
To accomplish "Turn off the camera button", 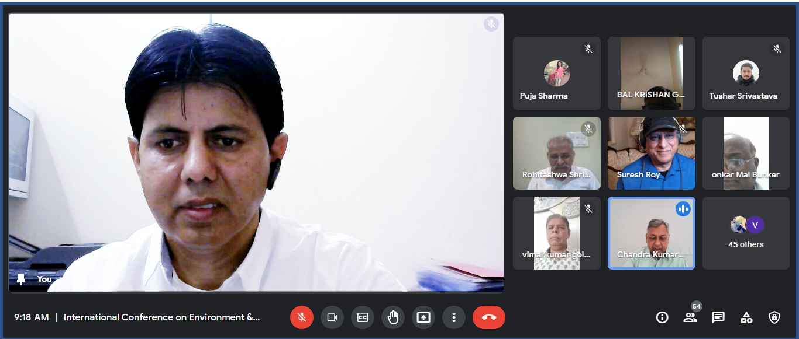I will [x=332, y=317].
